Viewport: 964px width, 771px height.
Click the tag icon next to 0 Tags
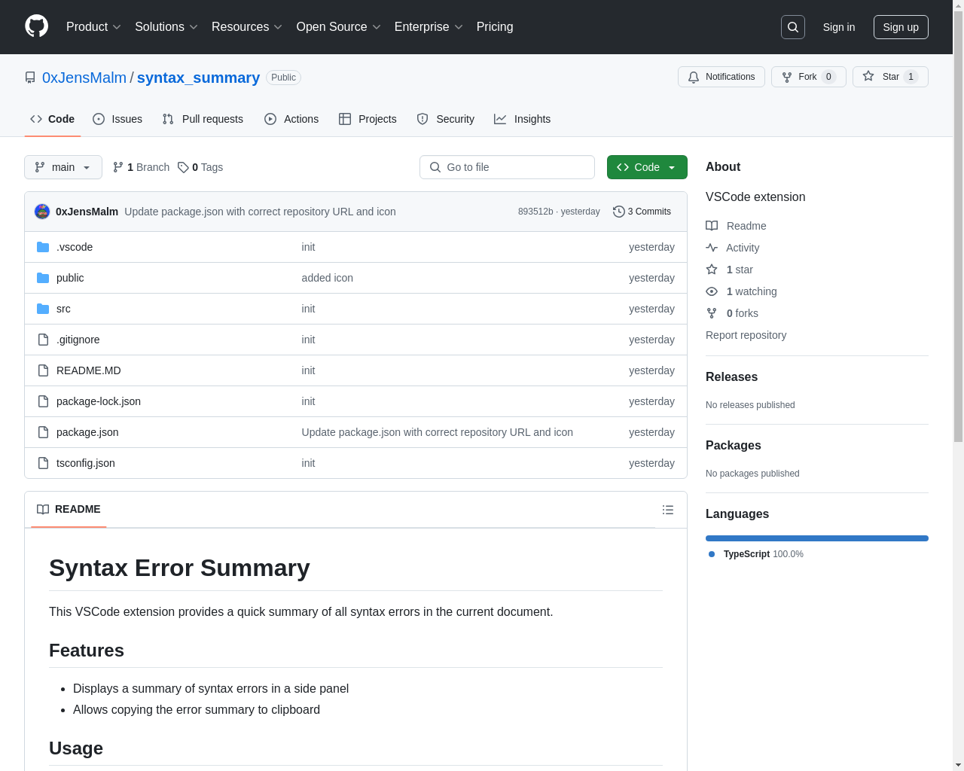[x=183, y=167]
